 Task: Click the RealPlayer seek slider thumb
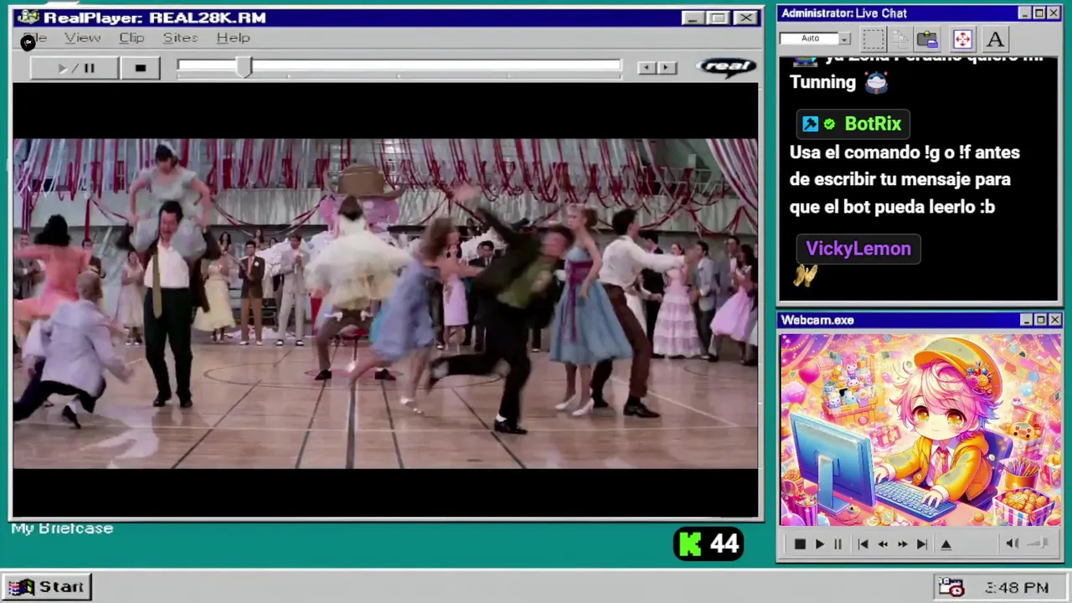(243, 68)
